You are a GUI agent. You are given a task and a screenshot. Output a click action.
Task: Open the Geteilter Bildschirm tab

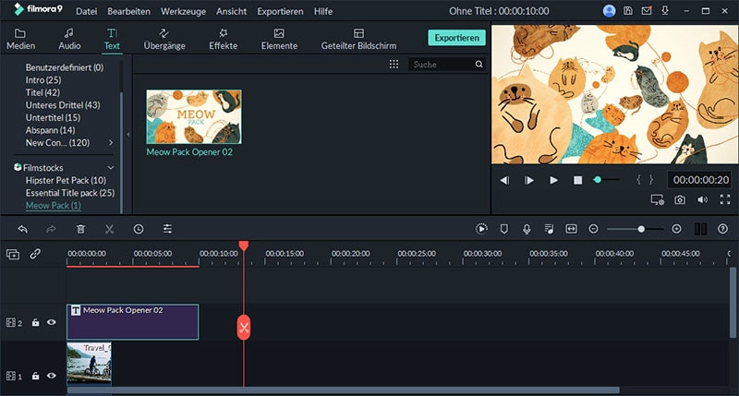coord(358,39)
